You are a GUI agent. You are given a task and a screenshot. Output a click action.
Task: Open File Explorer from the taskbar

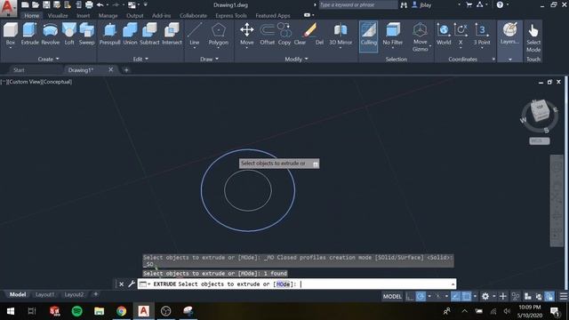99,311
